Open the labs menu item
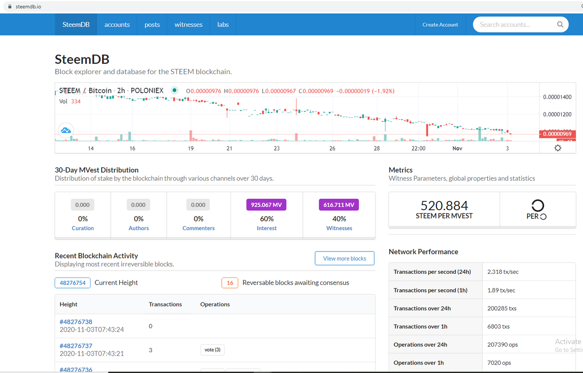 pyautogui.click(x=223, y=25)
